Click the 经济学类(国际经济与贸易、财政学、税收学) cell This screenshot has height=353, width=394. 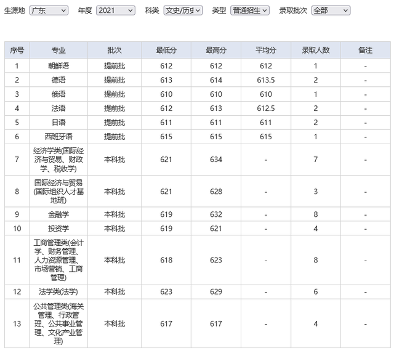click(x=58, y=160)
